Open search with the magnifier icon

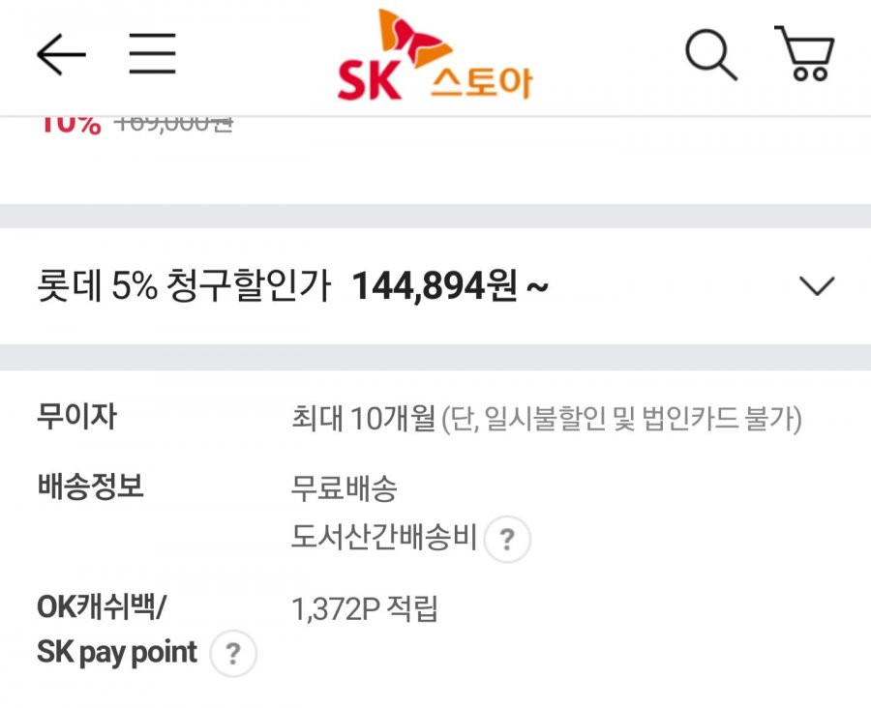click(711, 55)
